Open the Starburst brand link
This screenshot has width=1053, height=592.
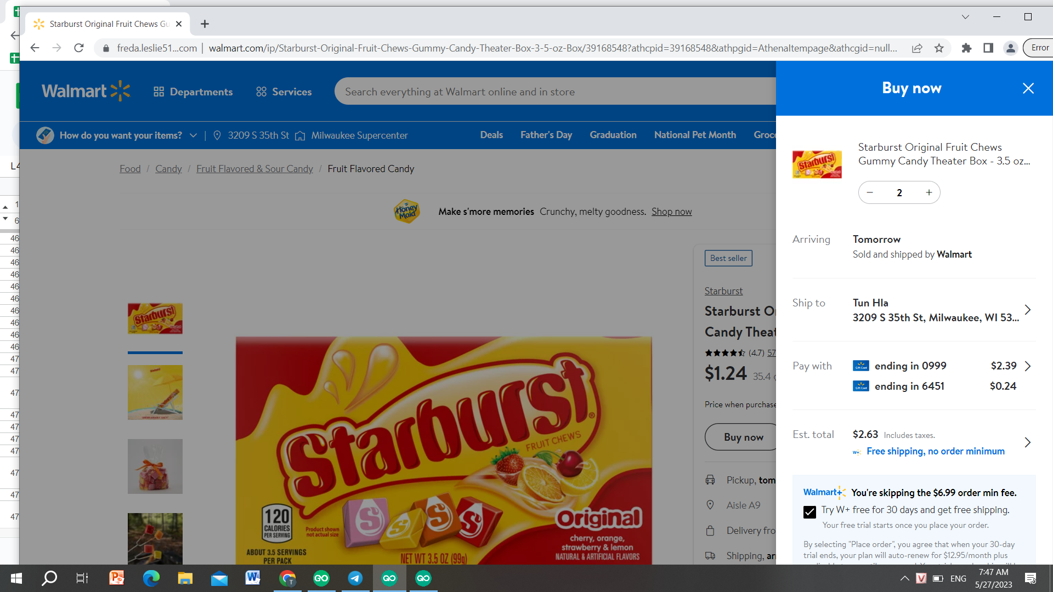723,291
